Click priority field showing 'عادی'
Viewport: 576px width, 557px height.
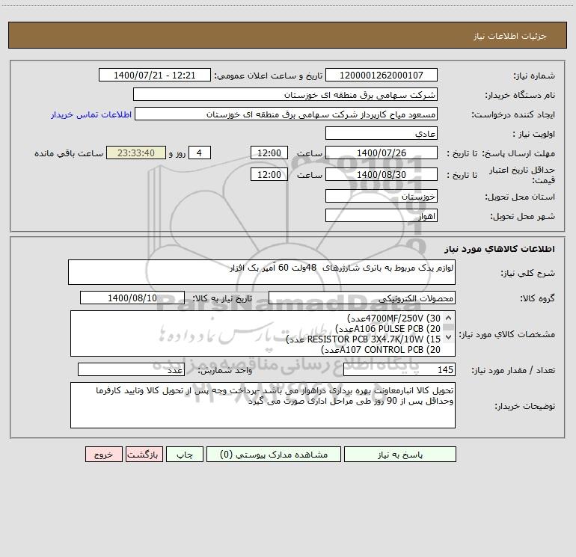[x=382, y=133]
